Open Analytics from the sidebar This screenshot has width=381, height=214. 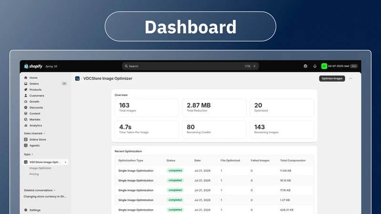pyautogui.click(x=36, y=126)
